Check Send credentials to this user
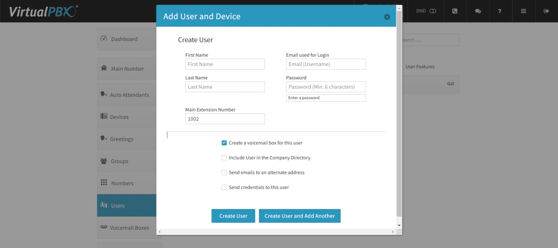The width and height of the screenshot is (558, 248). 224,187
